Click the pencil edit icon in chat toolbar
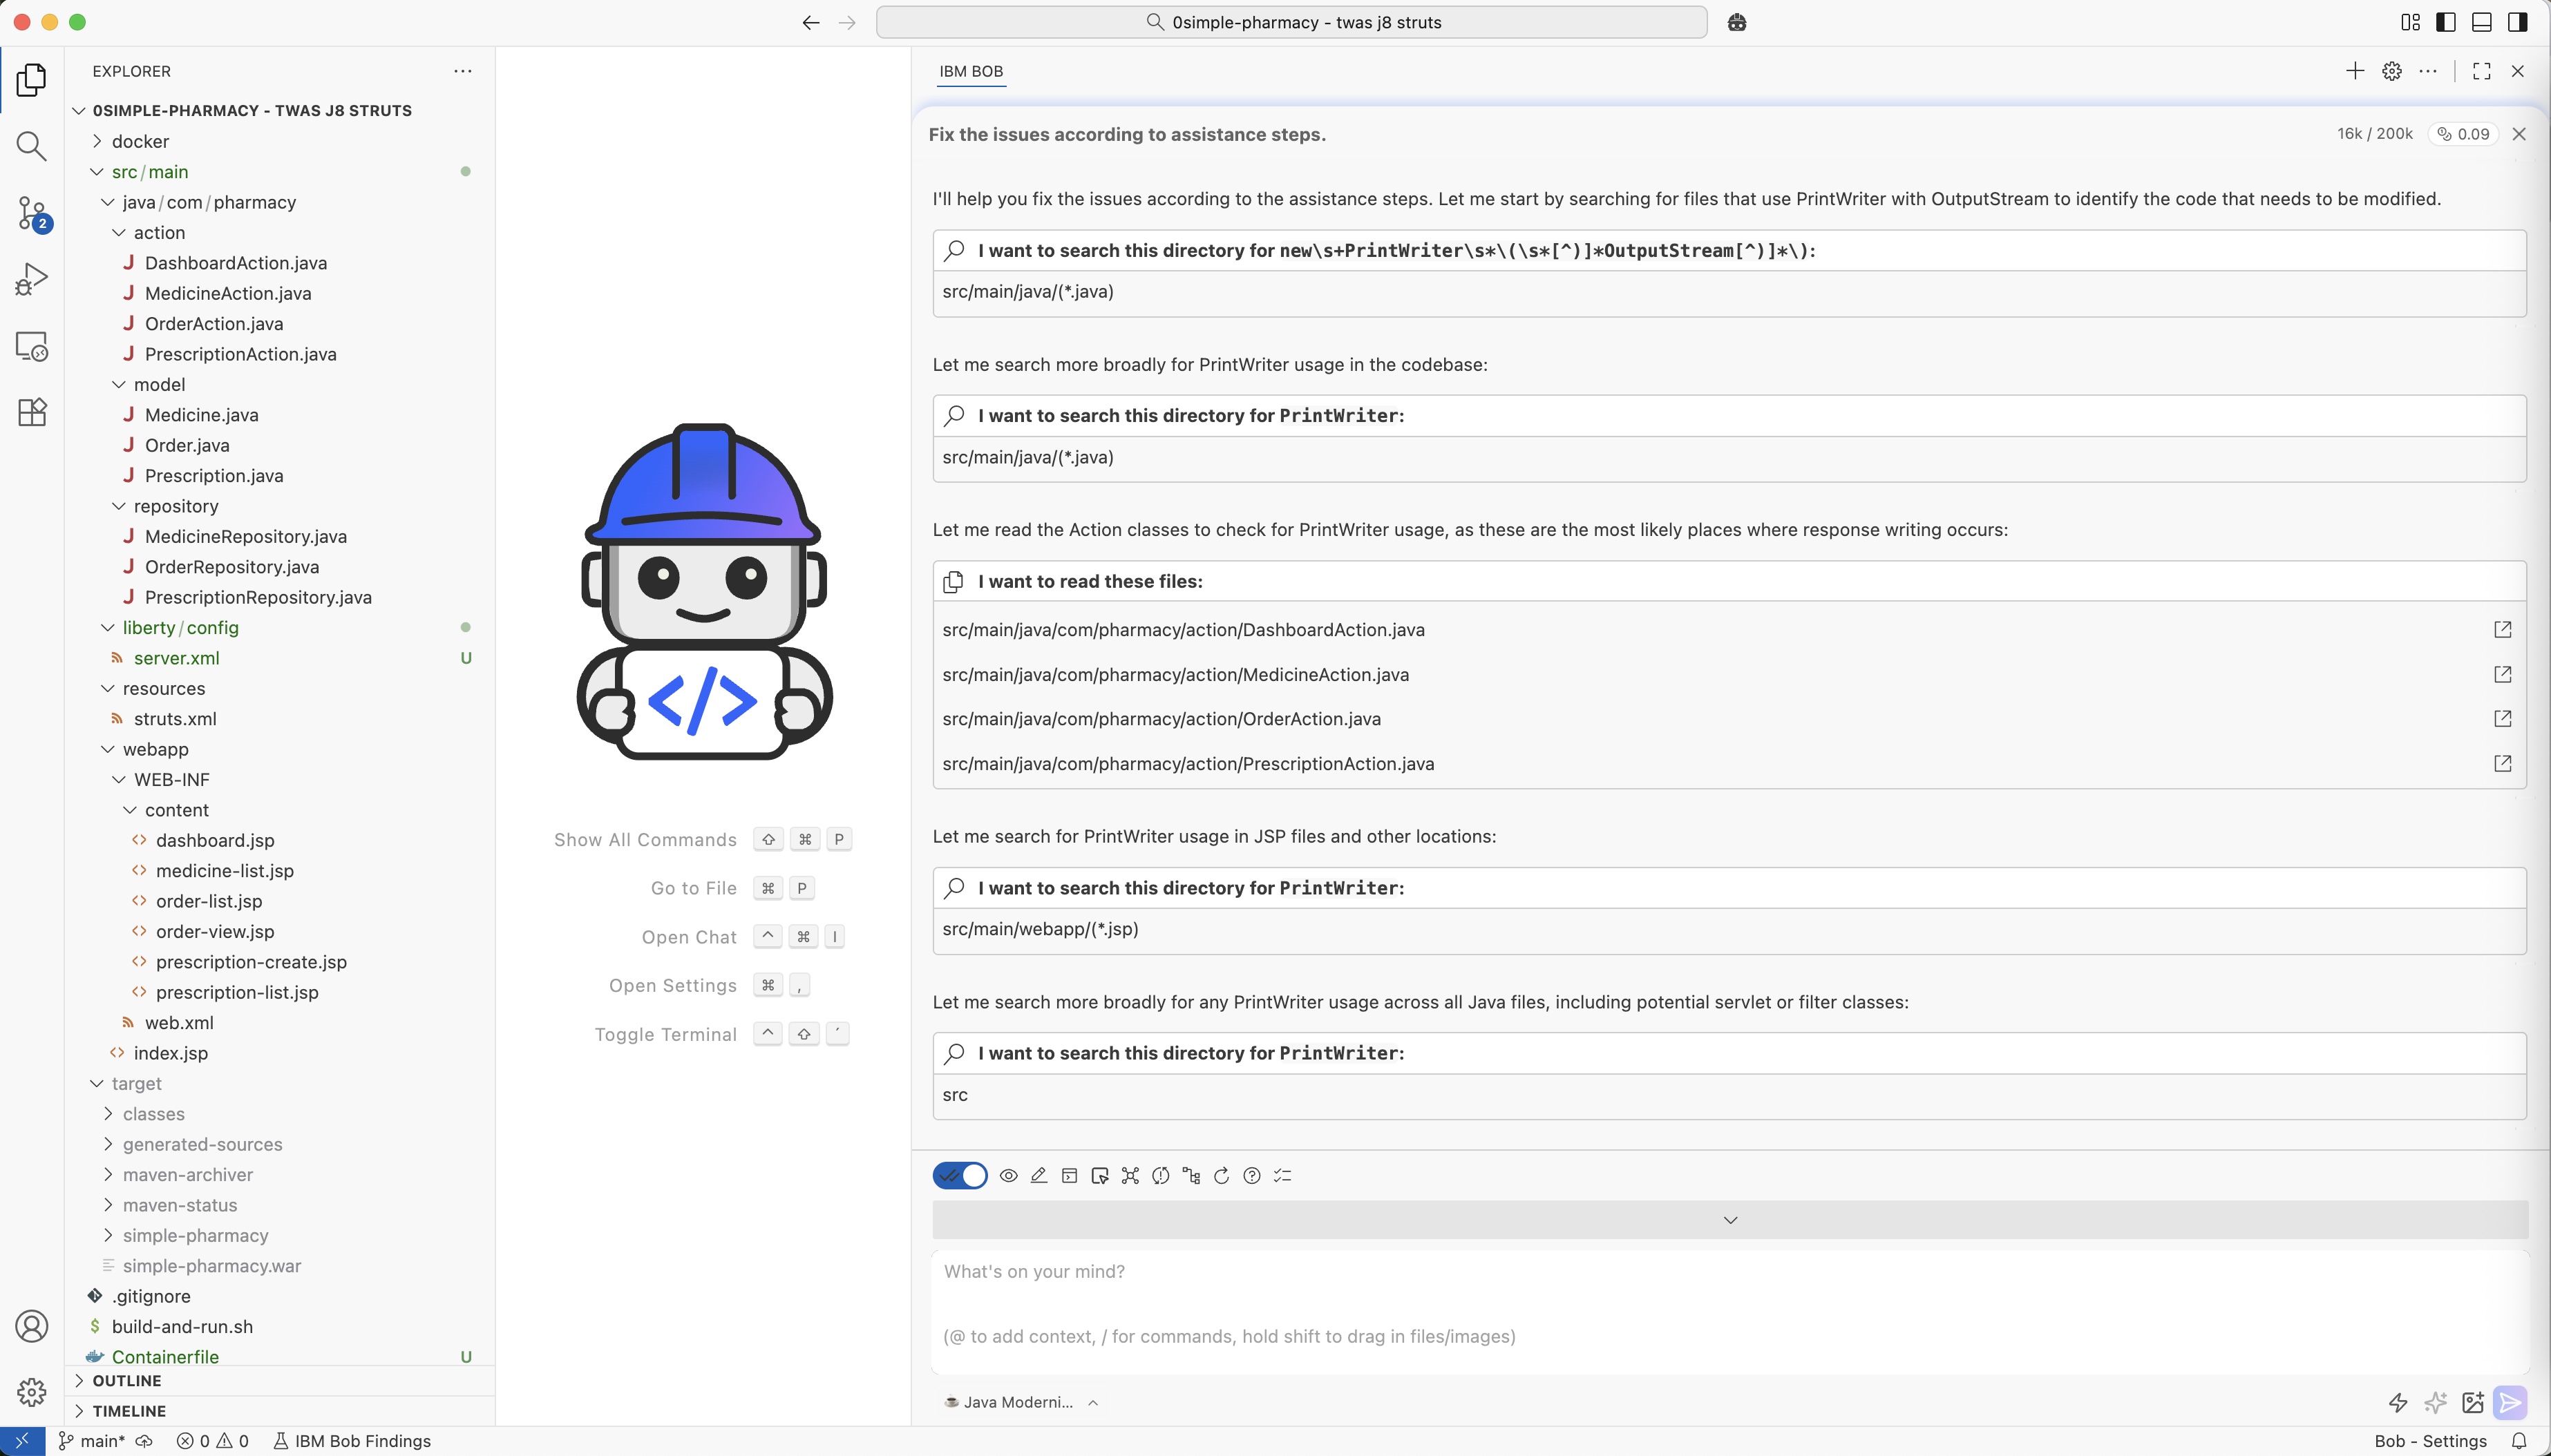The height and width of the screenshot is (1456, 2551). pyautogui.click(x=1039, y=1176)
